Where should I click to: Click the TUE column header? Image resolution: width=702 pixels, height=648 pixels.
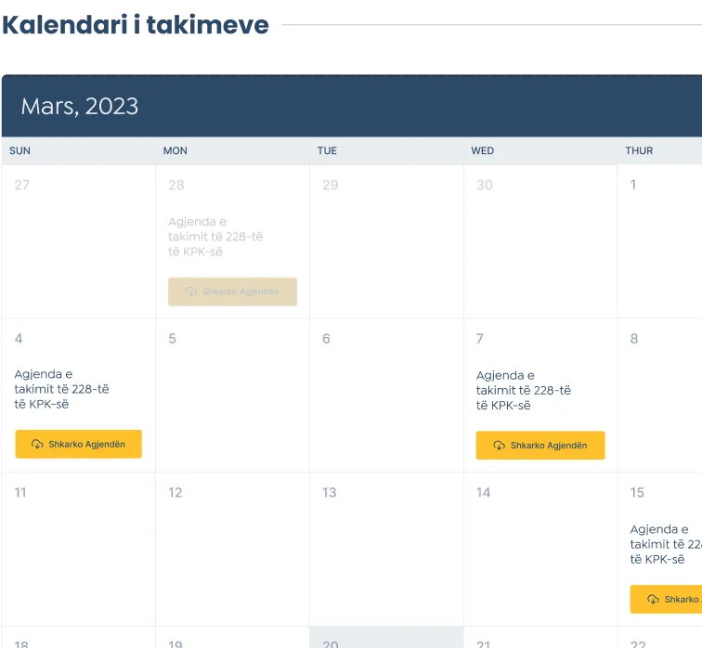click(327, 150)
